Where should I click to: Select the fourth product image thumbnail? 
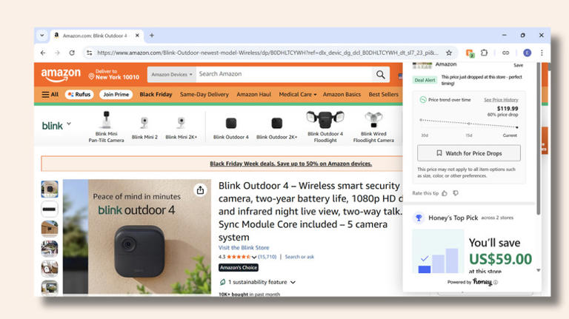click(50, 249)
